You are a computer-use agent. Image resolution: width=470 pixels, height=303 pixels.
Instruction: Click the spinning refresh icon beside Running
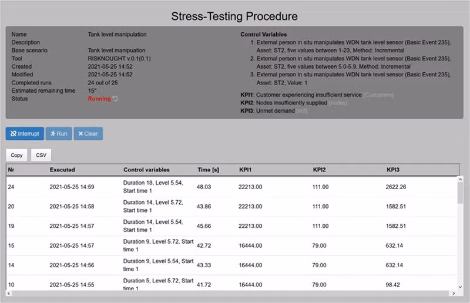[x=115, y=99]
